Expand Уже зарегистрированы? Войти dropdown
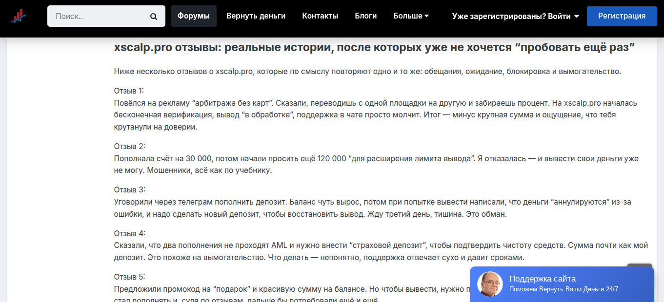Viewport: 664px width, 302px height. click(516, 16)
